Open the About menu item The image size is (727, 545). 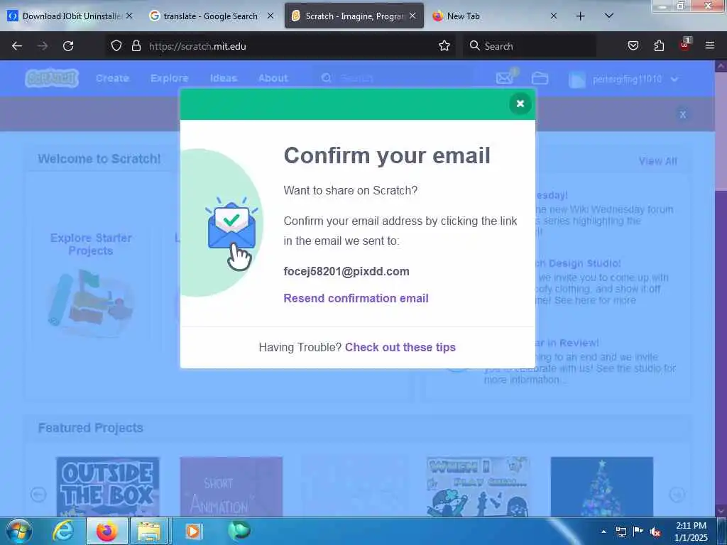[273, 78]
